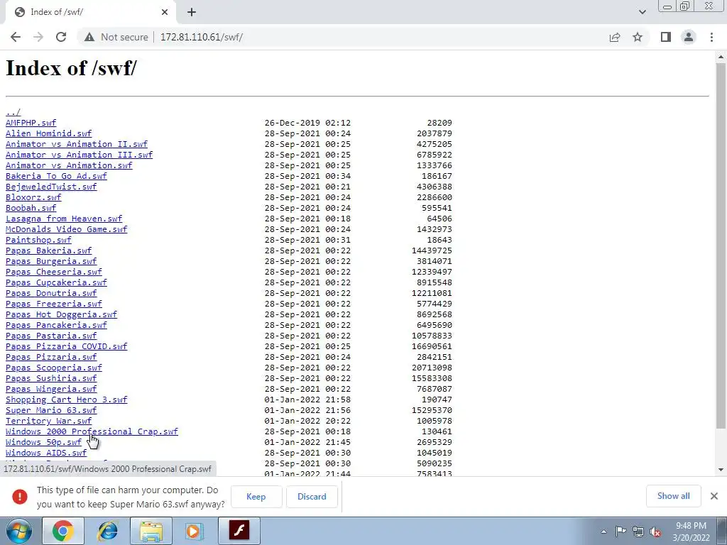Select the Index of /swf/ tab
Image resolution: width=727 pixels, height=545 pixels.
[90, 13]
